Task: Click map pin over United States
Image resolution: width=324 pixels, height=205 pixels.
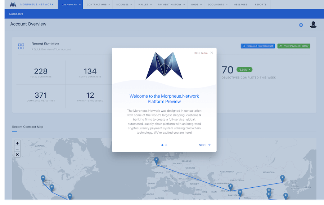Action: click(x=43, y=179)
